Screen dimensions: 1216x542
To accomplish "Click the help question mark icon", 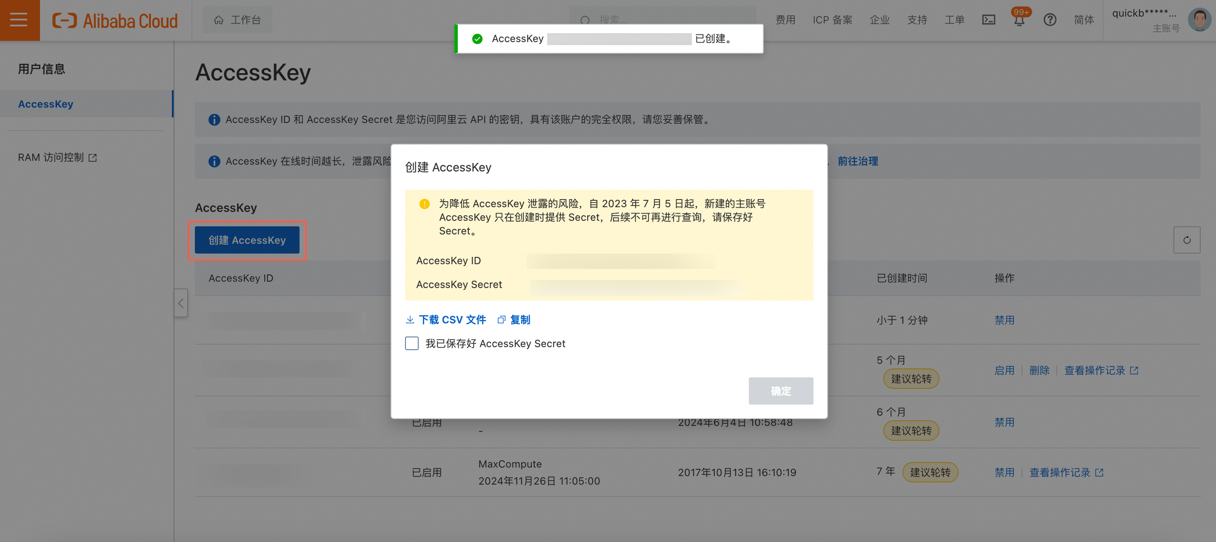I will [1049, 20].
